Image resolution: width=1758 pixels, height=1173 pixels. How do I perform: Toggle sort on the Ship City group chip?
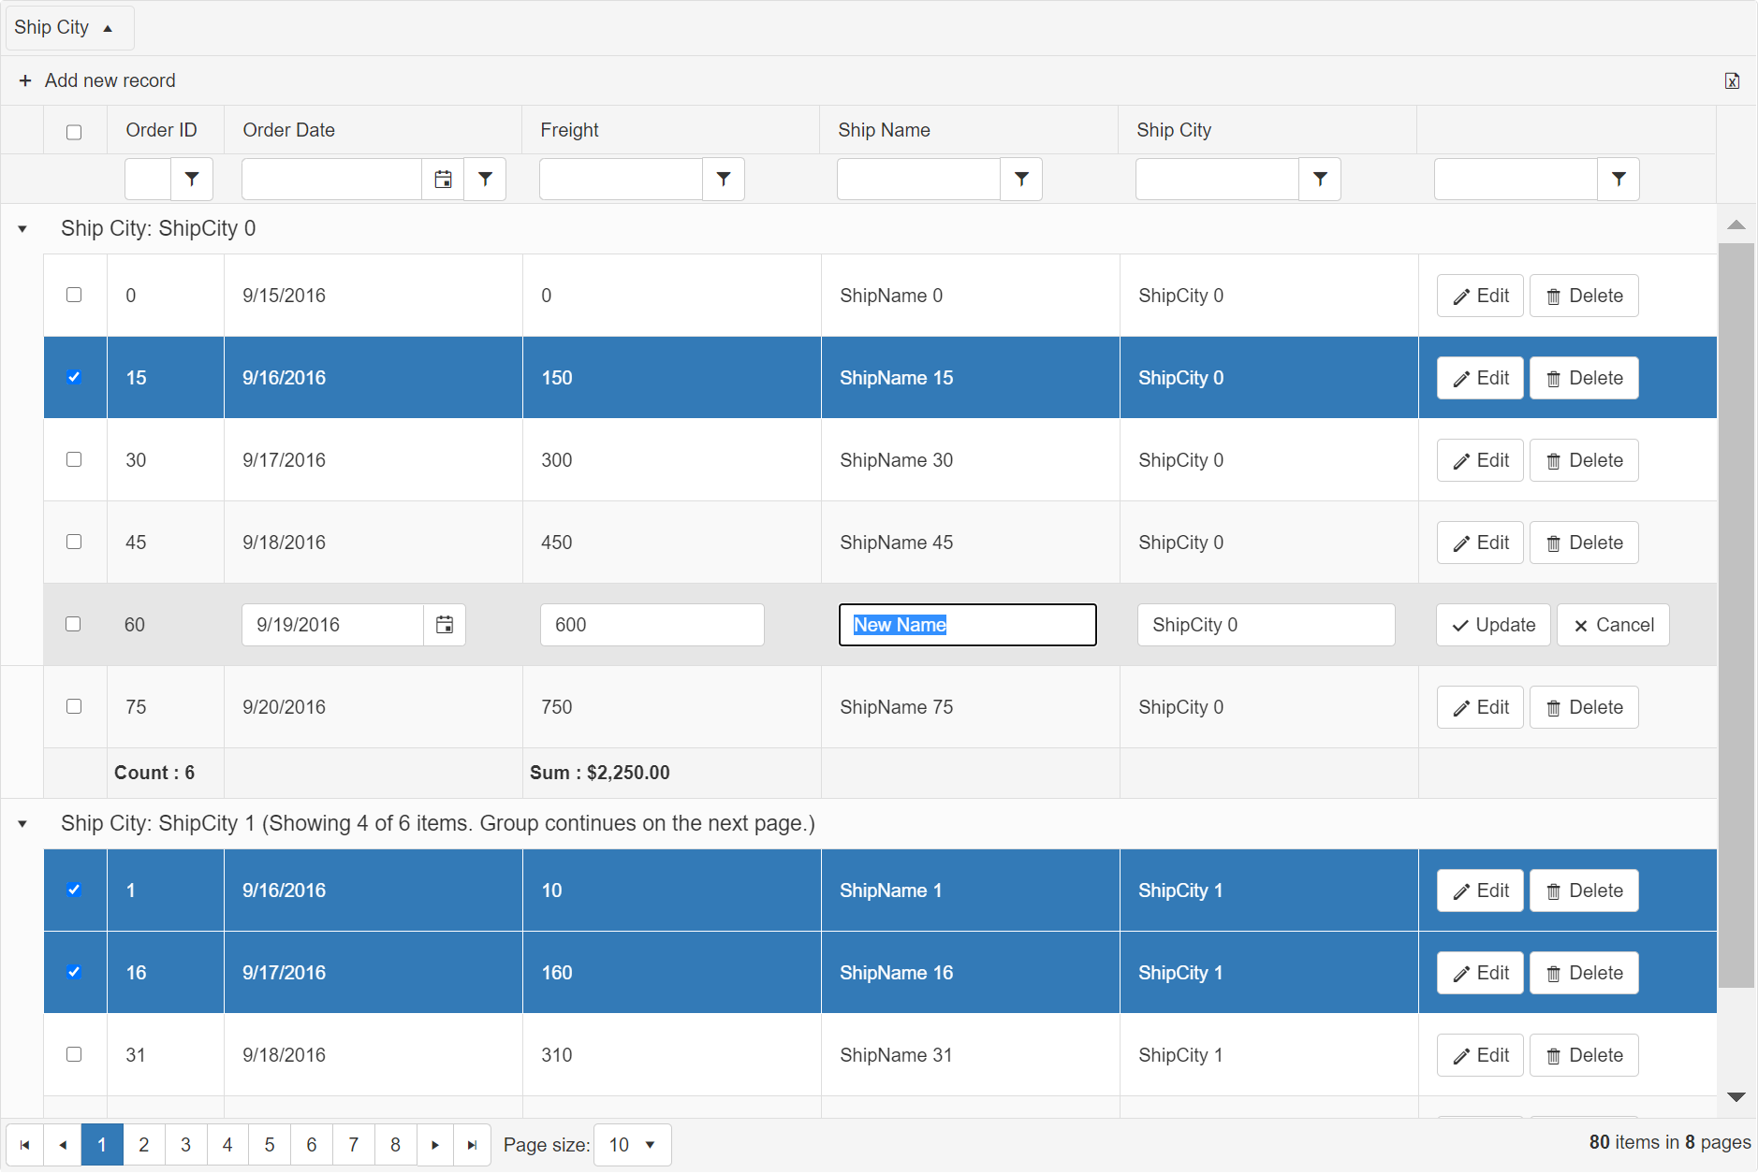click(69, 27)
